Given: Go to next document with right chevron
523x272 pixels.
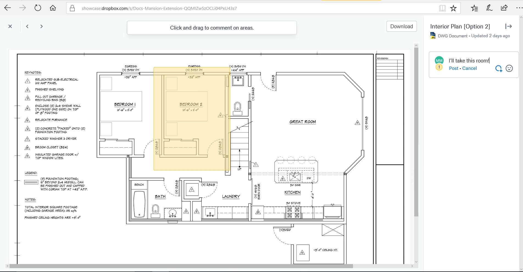Looking at the screenshot, I should point(41,26).
